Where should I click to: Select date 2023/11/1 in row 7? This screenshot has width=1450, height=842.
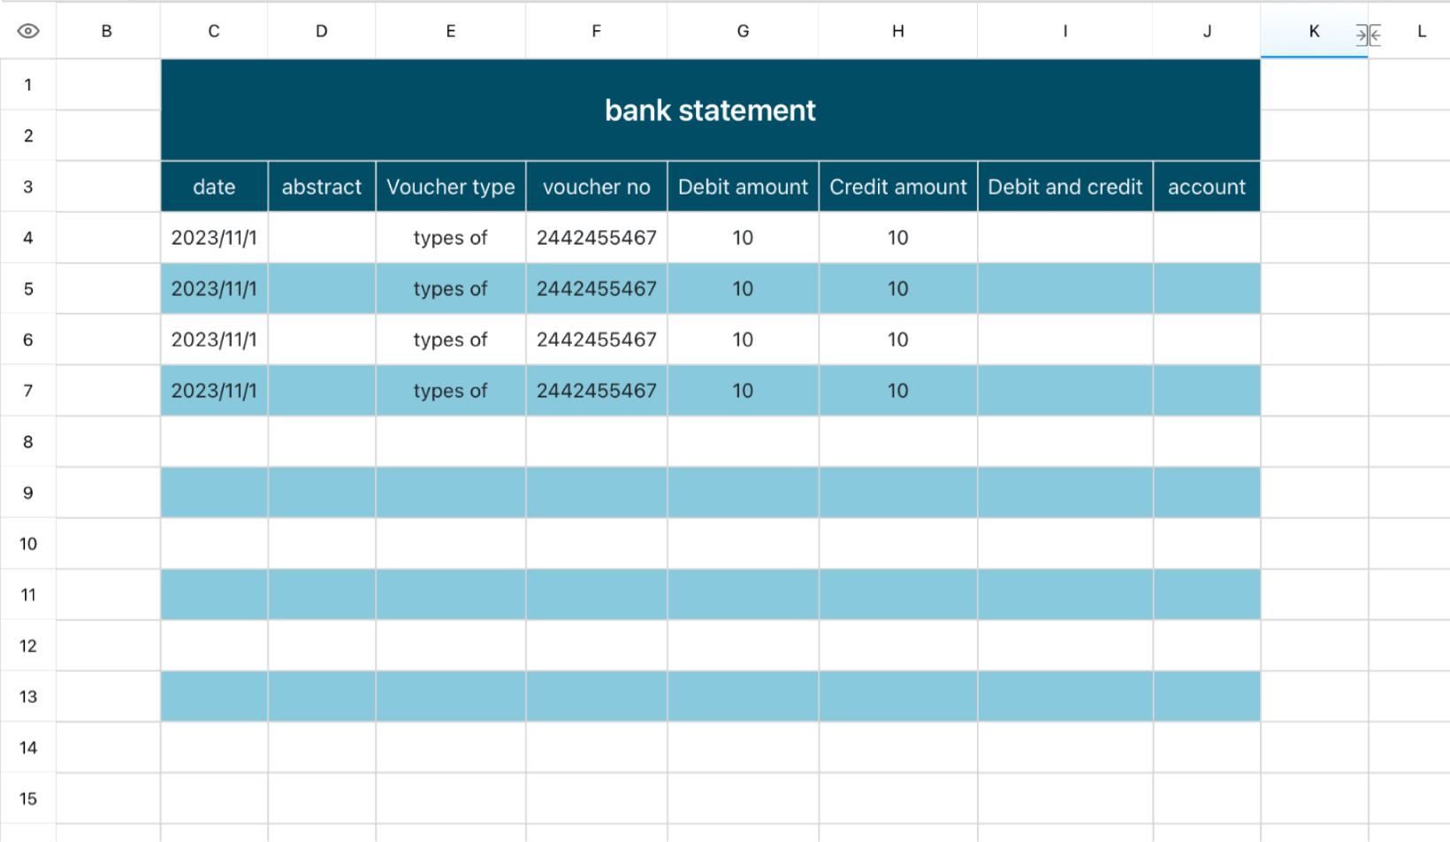214,391
